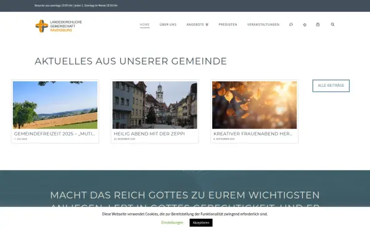370x231 pixels.
Task: Click the service times text in top bar
Action: [76, 6]
